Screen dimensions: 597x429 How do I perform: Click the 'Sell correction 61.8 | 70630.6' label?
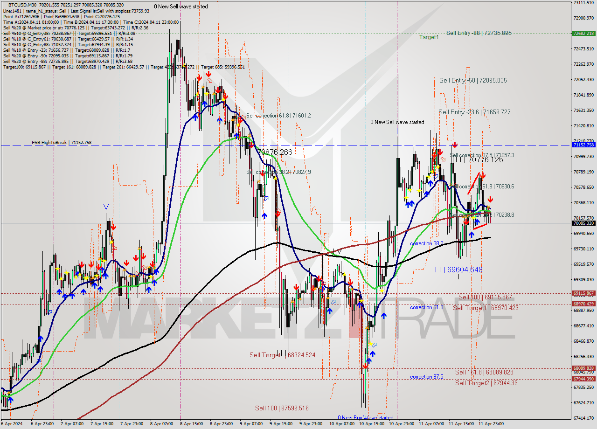pyautogui.click(x=482, y=186)
